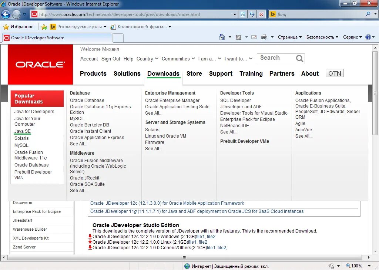
Task: Click the Рекомендуемые узлы Bing icon
Action: pyautogui.click(x=53, y=27)
